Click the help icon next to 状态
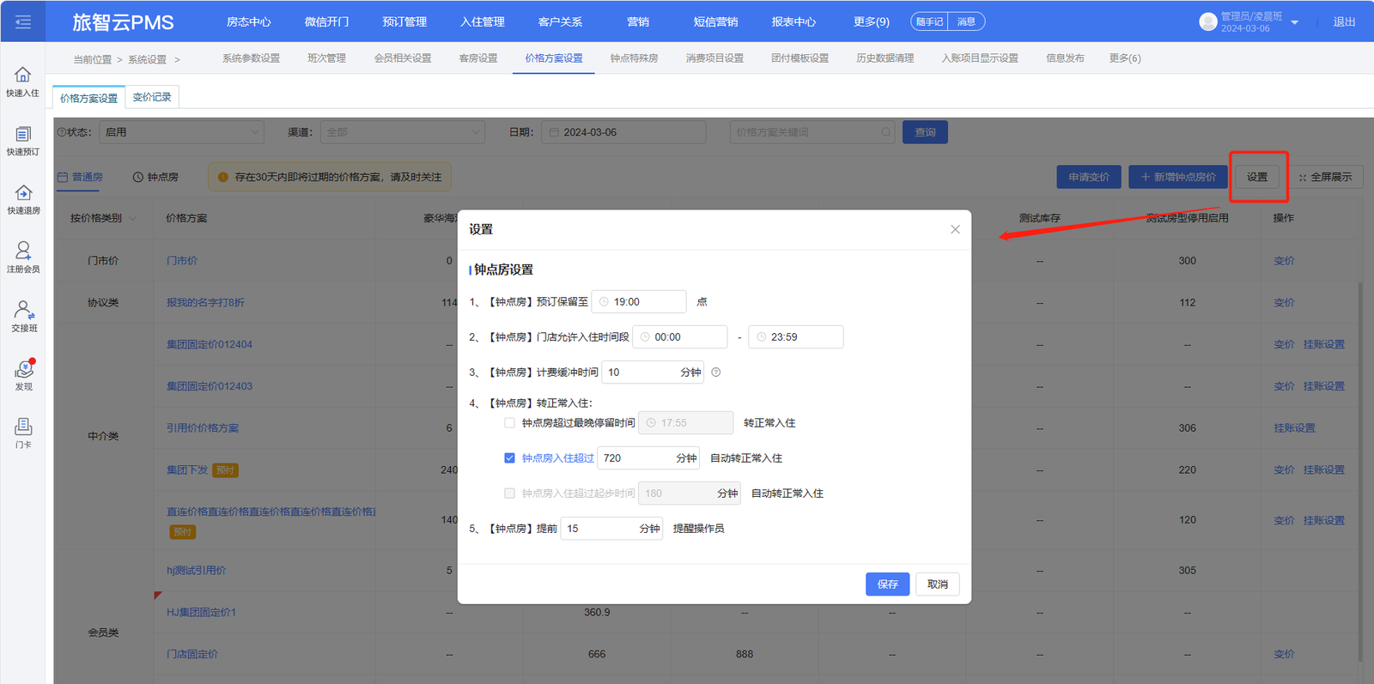This screenshot has width=1374, height=684. tap(61, 132)
